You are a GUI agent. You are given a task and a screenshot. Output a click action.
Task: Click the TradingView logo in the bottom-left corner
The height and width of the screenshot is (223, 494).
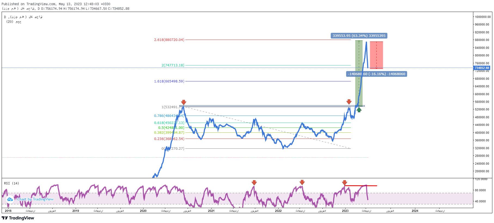pos(18,218)
